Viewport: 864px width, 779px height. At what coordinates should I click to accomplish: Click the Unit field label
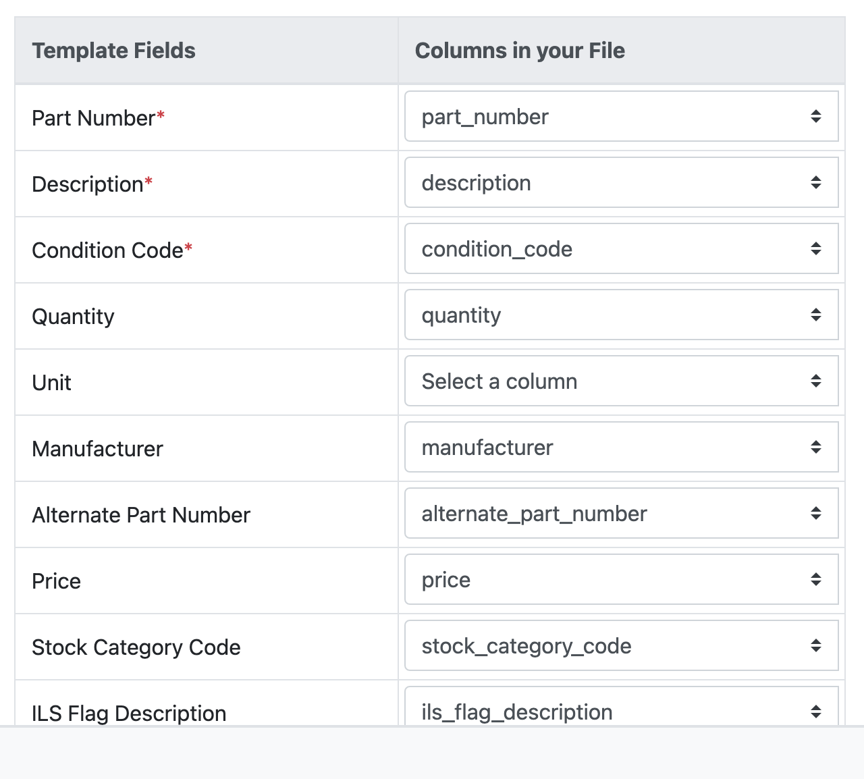click(51, 383)
